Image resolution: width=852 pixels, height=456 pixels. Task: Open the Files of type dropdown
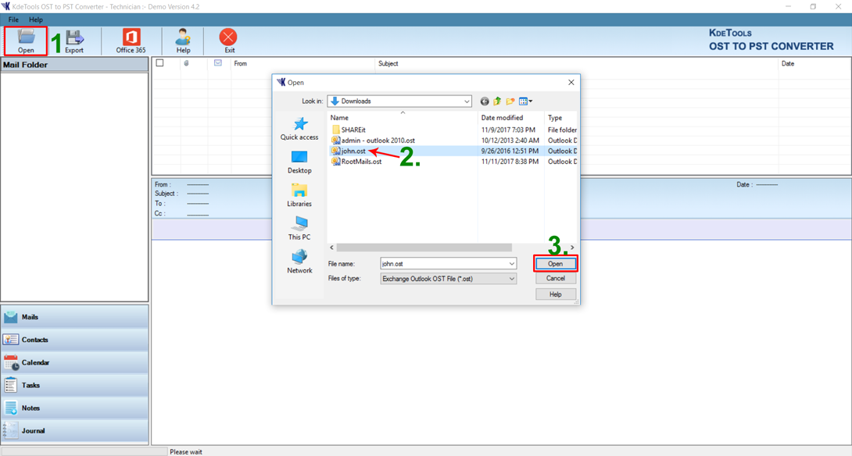[511, 279]
